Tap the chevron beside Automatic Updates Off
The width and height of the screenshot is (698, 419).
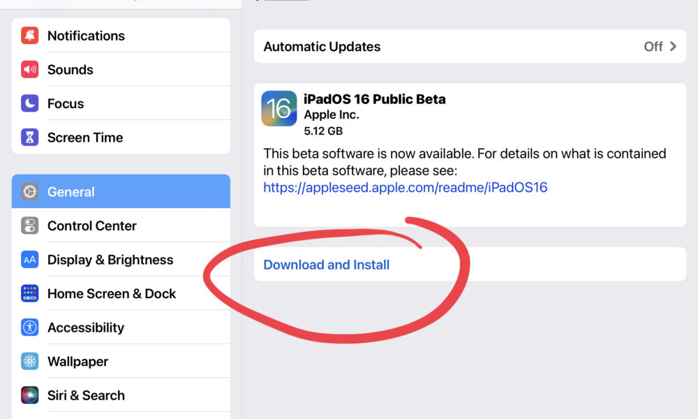pyautogui.click(x=673, y=46)
